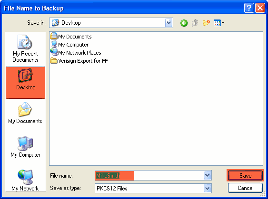Viewport: 268px width, 199px height.
Task: Open the Save as type dropdown
Action: pyautogui.click(x=207, y=189)
